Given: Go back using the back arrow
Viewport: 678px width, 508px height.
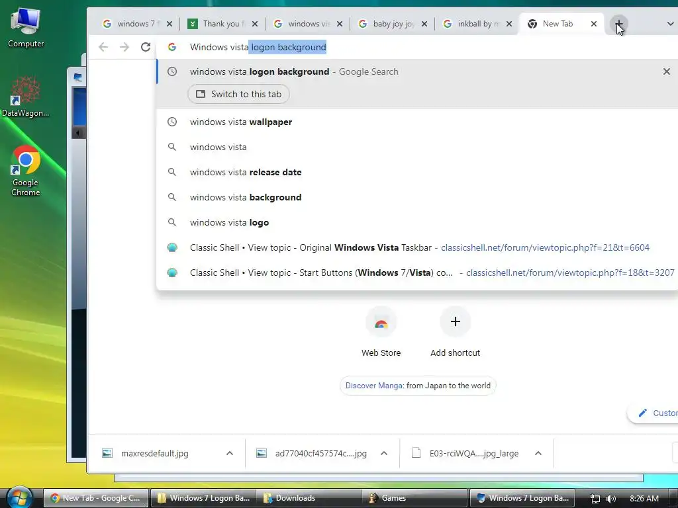Looking at the screenshot, I should point(103,47).
